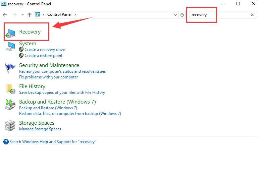
Task: Expand the chevron after Control Panel breadcrumb
Action: [75, 15]
